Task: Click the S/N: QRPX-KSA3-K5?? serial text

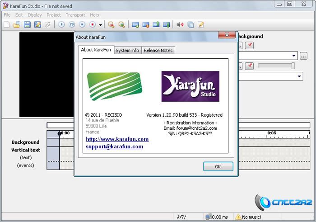Action: point(190,133)
